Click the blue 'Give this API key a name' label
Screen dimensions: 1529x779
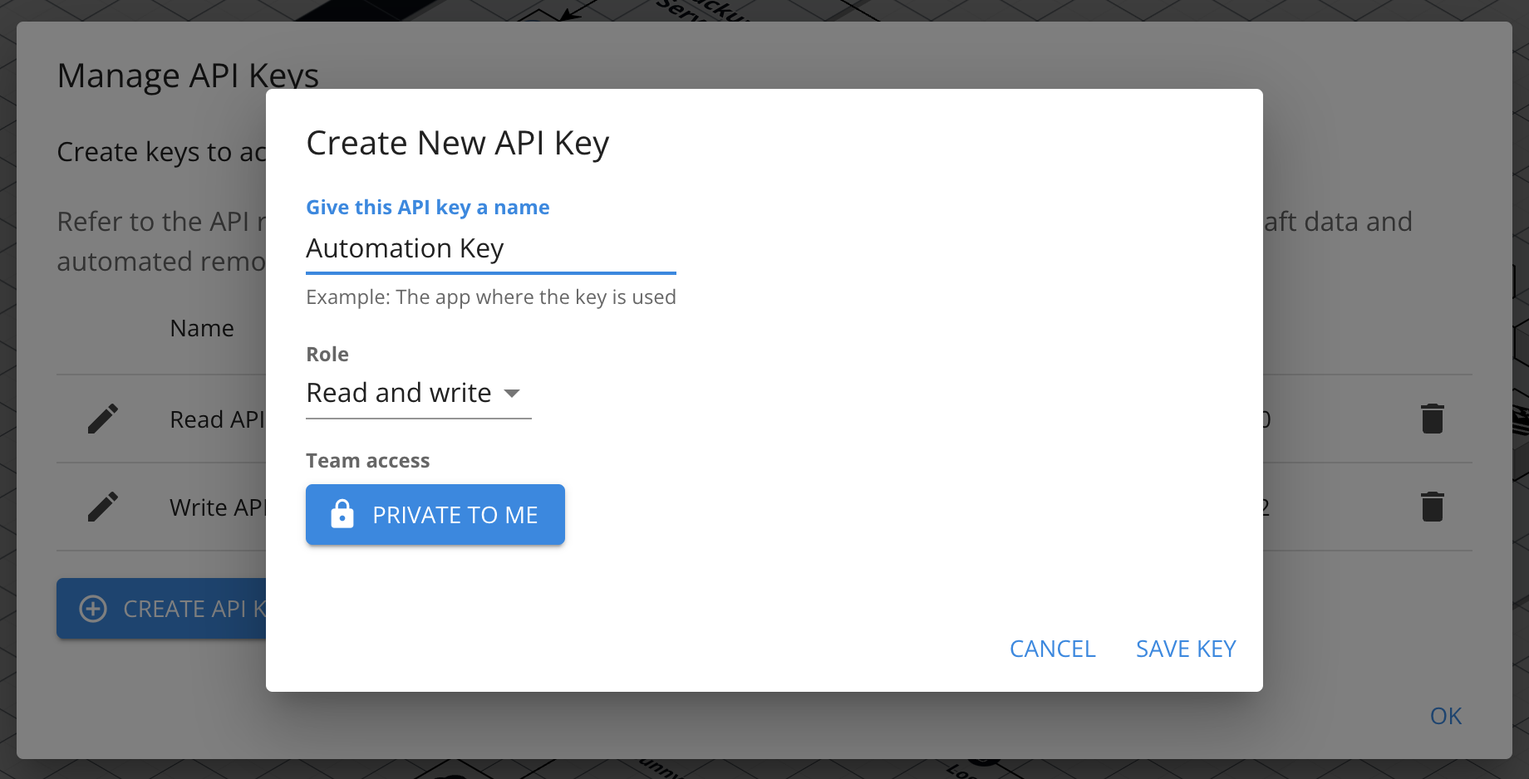(427, 207)
